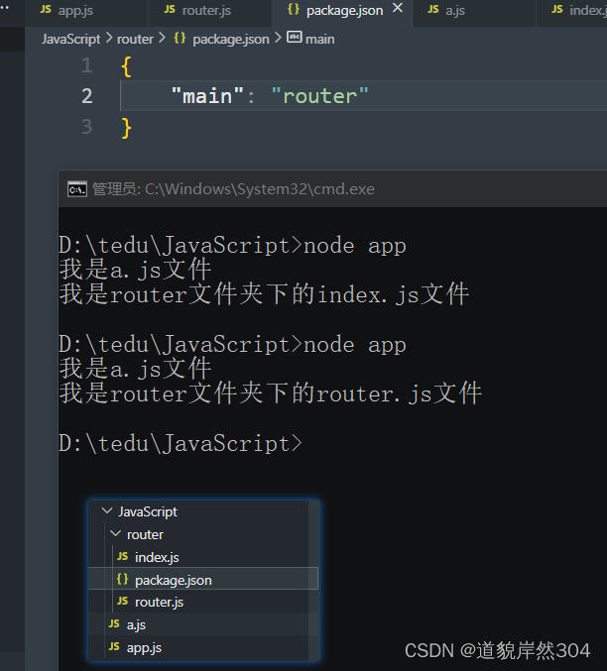Click the JS icon beside router.js in tree
Viewport: 607px width, 671px height.
[x=123, y=602]
